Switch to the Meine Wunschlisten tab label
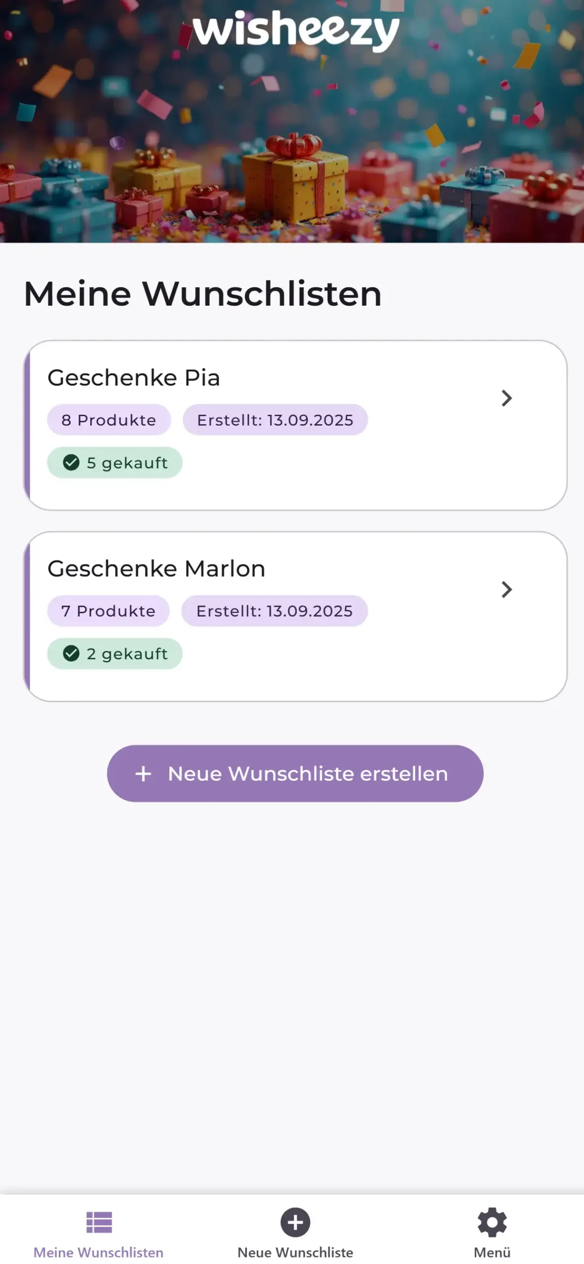 tap(98, 1252)
